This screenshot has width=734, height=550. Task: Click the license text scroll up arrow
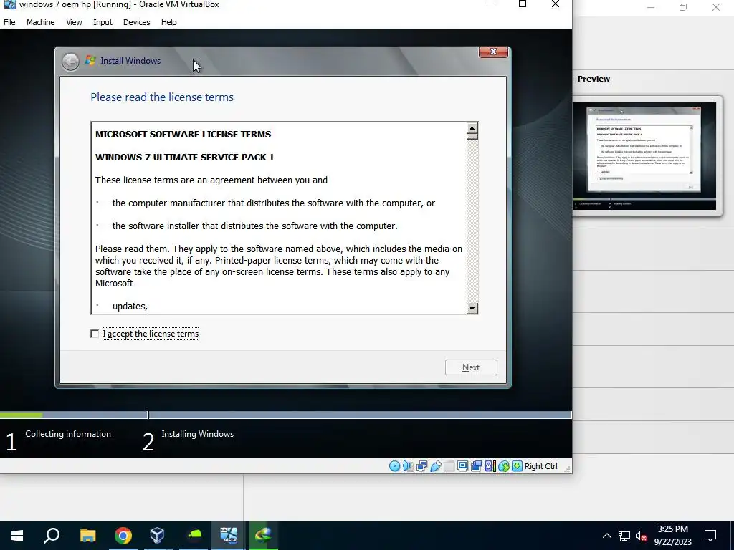tap(472, 128)
